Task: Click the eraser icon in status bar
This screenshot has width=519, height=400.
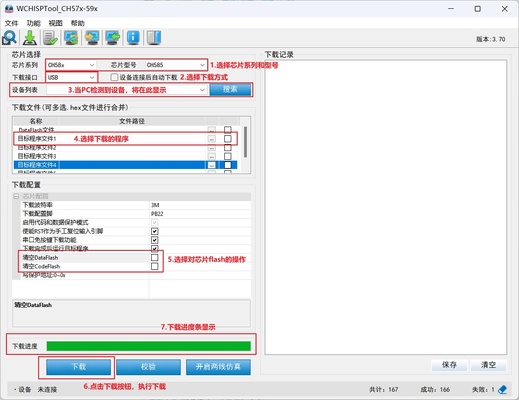Action: pos(502,389)
